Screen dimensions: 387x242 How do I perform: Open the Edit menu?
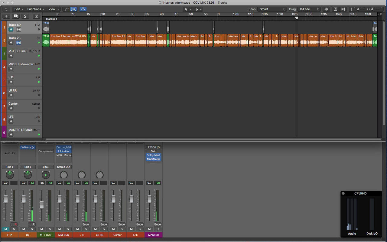tap(19, 9)
